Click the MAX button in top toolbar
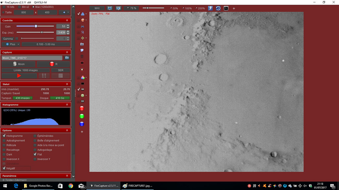Image resolution: width=339 pixels, height=190 pixels. [97, 8]
